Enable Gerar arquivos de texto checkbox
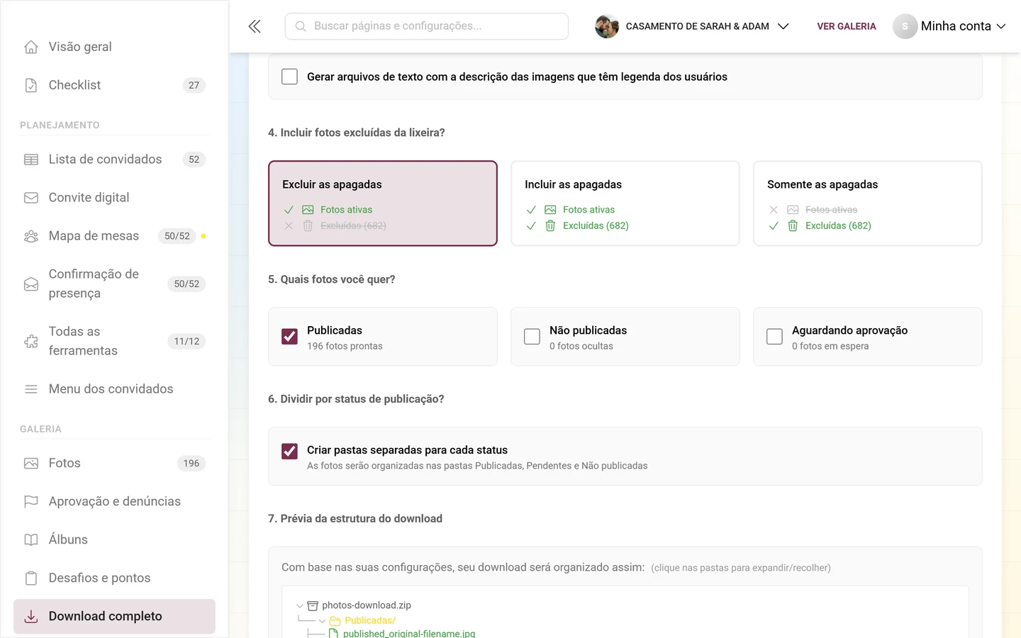The width and height of the screenshot is (1021, 638). pos(289,77)
